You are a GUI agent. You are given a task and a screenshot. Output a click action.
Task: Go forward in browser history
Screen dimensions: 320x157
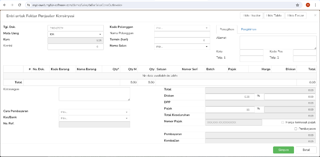pyautogui.click(x=12, y=5)
